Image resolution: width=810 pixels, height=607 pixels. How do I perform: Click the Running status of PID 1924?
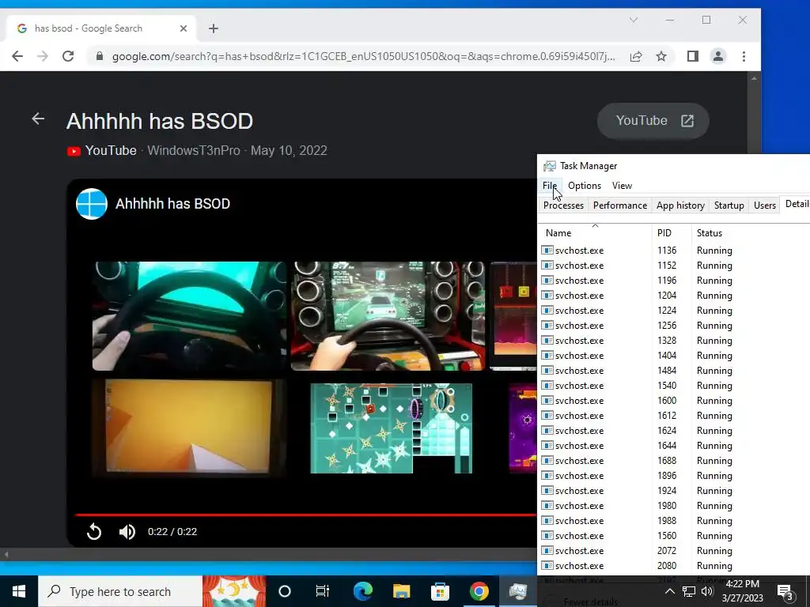[x=714, y=491]
